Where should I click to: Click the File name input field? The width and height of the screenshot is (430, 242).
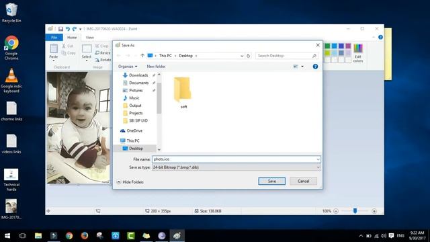[234, 159]
